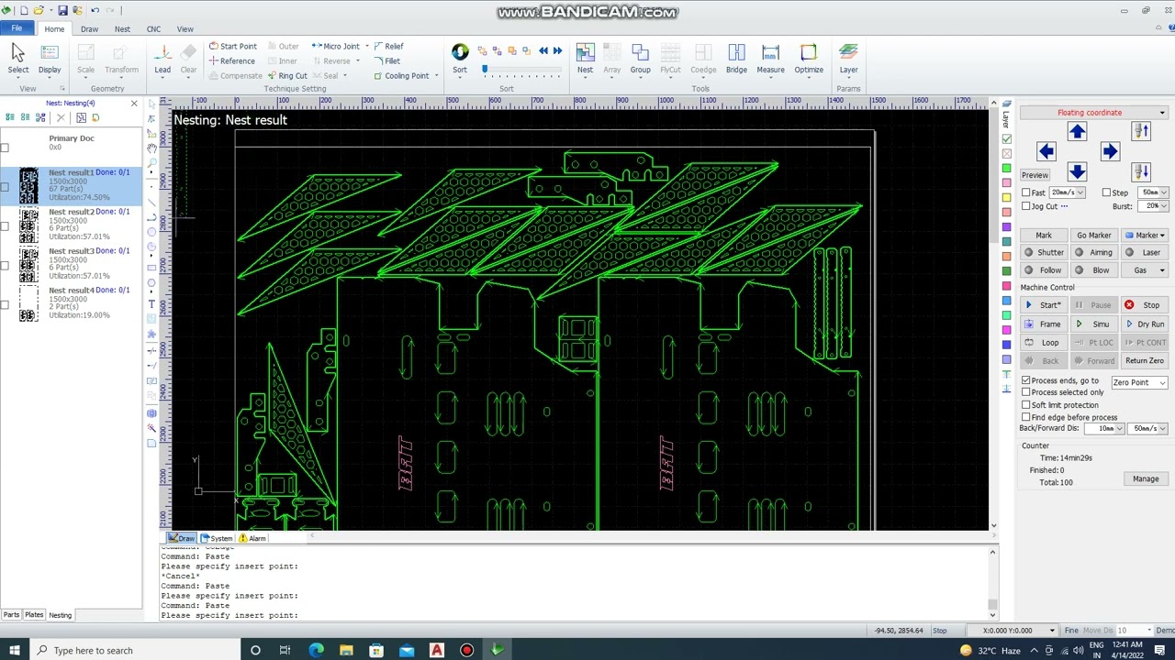
Task: Raise the laser head icon
Action: (1141, 132)
